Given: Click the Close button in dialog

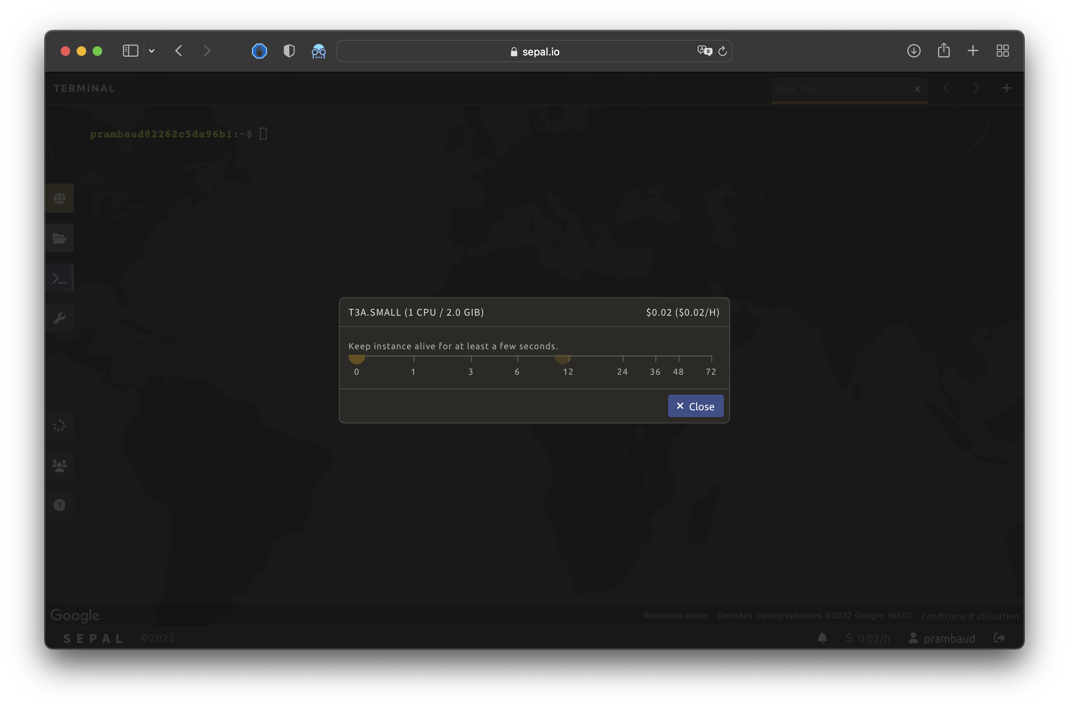Looking at the screenshot, I should (695, 406).
